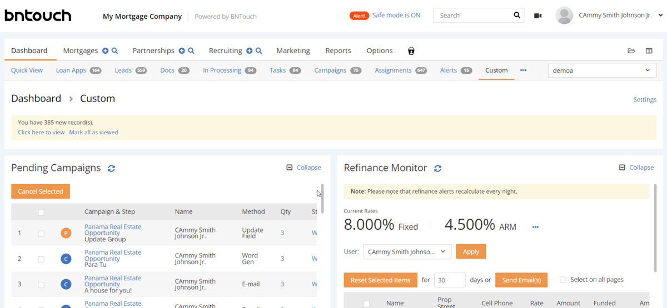Click the column layout icon at top right
The height and width of the screenshot is (308, 667).
click(x=649, y=51)
